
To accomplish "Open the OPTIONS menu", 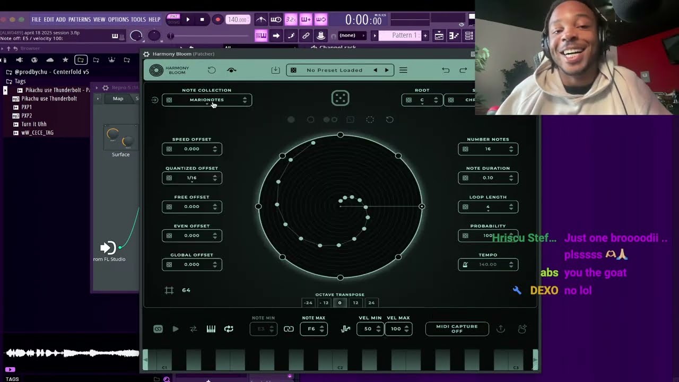I will point(118,20).
